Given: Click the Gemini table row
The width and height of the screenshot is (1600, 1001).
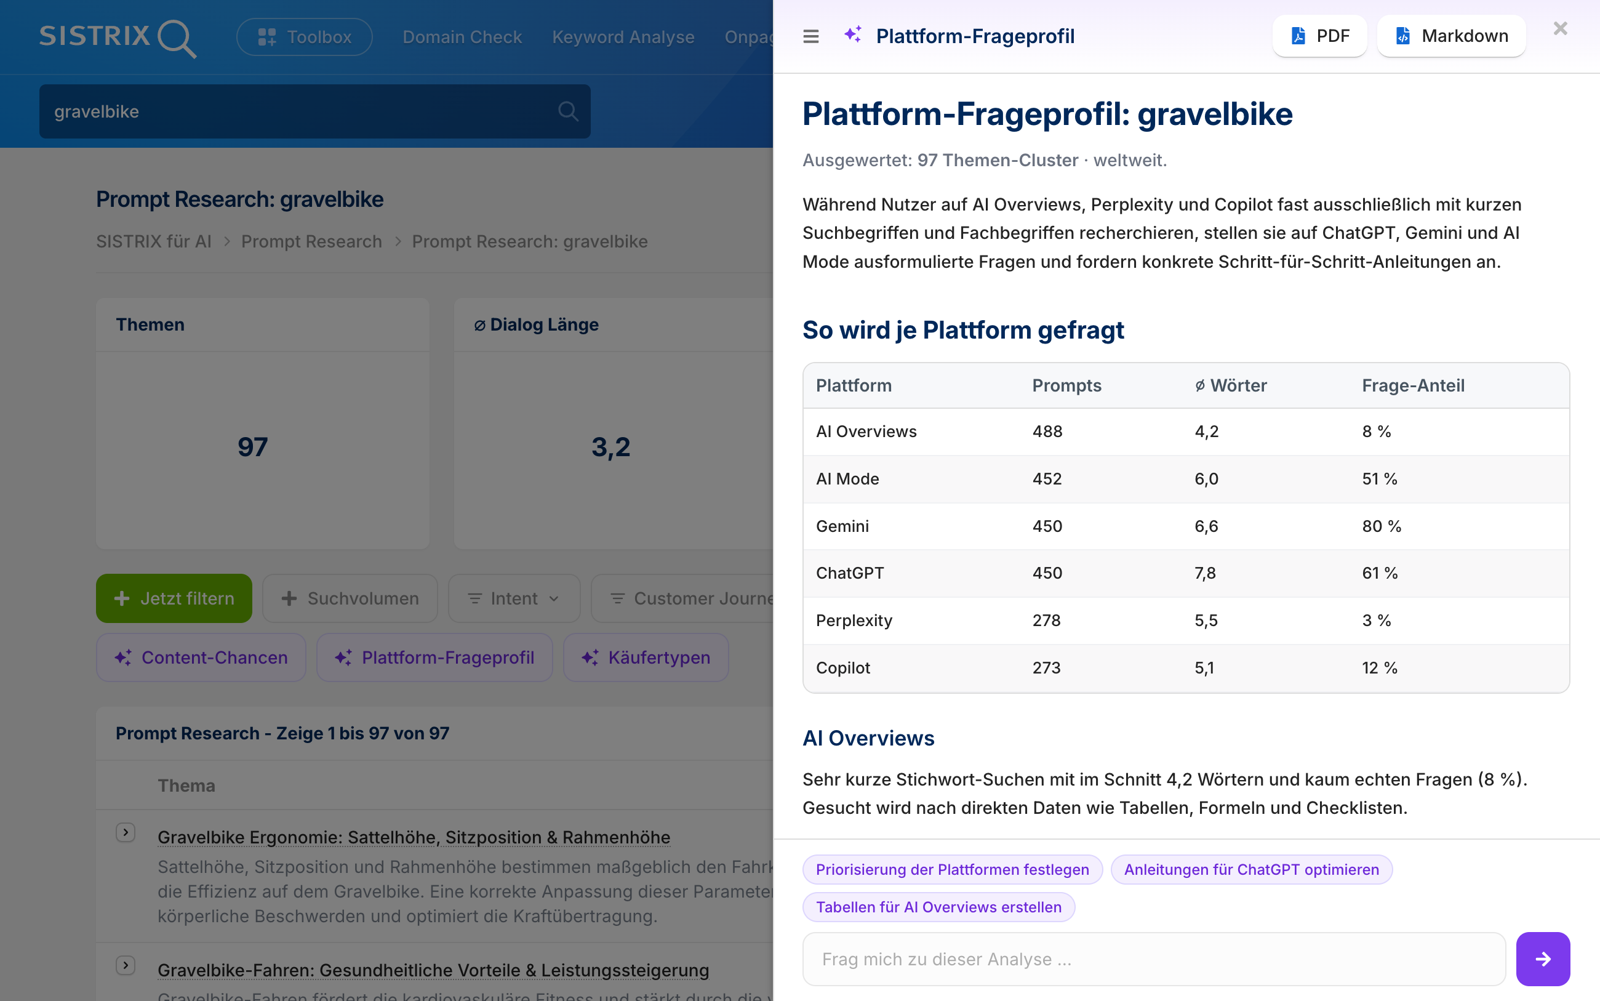Looking at the screenshot, I should click(x=1186, y=526).
